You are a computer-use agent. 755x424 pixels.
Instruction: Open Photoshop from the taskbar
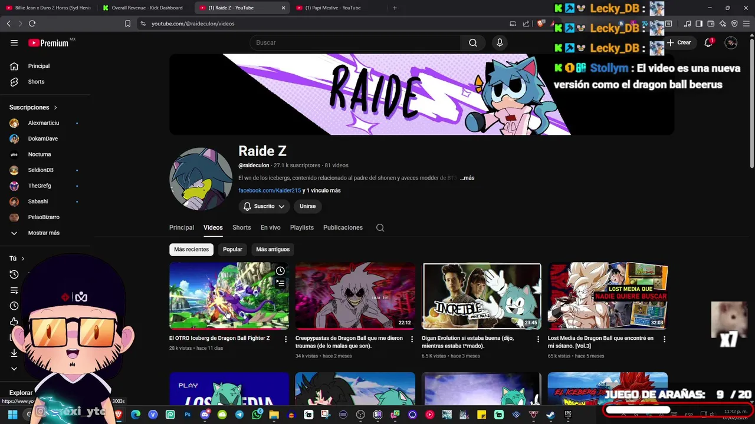188,415
